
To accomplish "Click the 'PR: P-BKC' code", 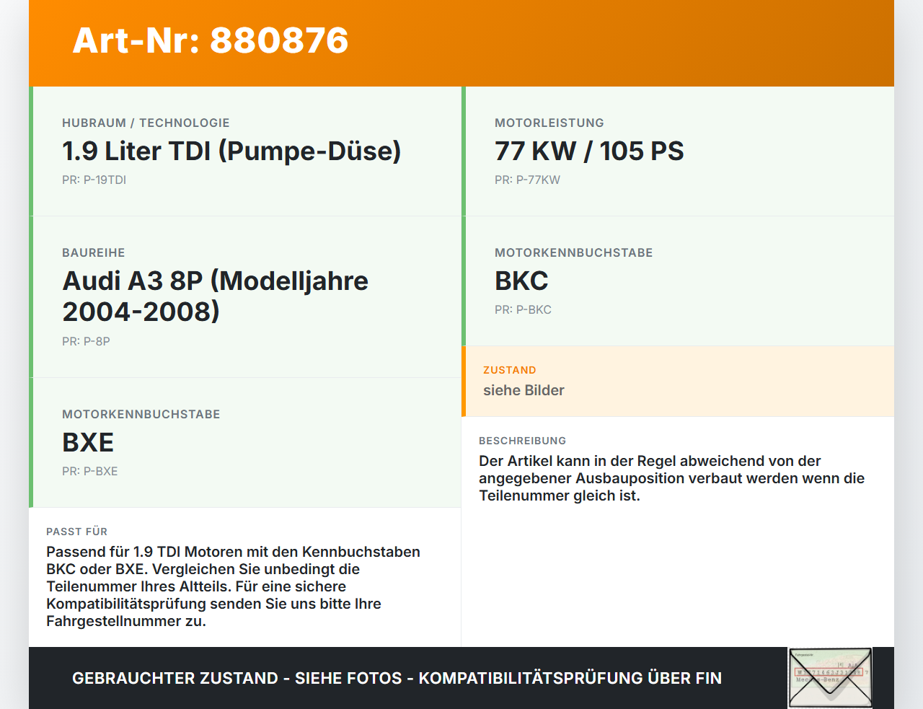I will pyautogui.click(x=523, y=309).
